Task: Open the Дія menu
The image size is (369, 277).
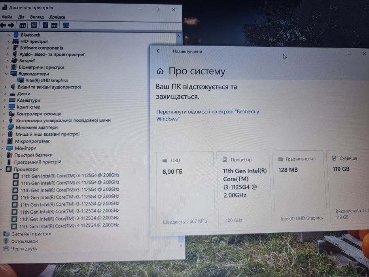Action: (21, 17)
